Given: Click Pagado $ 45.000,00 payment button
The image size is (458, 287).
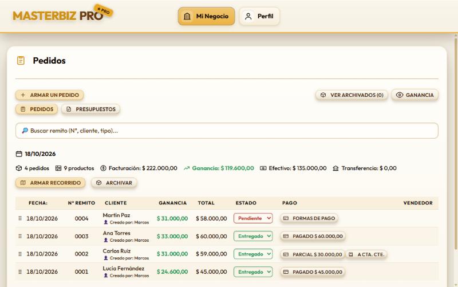Looking at the screenshot, I should point(313,272).
